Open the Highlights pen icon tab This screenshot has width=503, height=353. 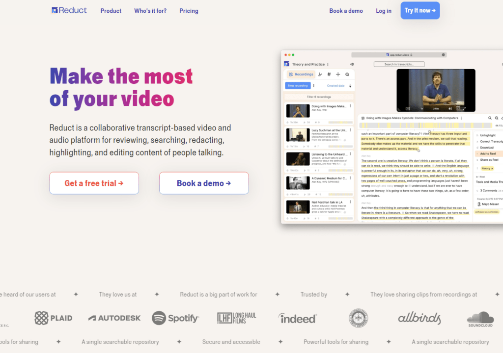pos(320,75)
